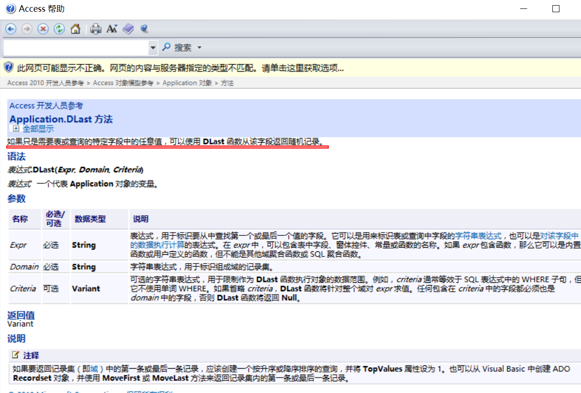Image resolution: width=581 pixels, height=393 pixels.
Task: Click the yellow info bar for options
Action: coord(290,68)
